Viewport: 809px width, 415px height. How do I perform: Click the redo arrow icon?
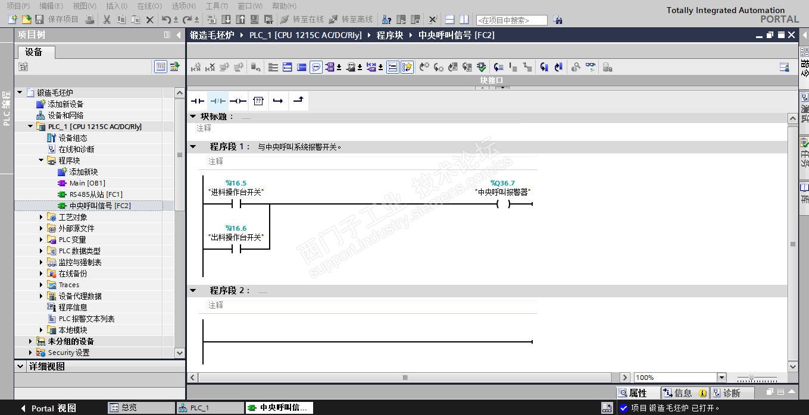tap(188, 20)
